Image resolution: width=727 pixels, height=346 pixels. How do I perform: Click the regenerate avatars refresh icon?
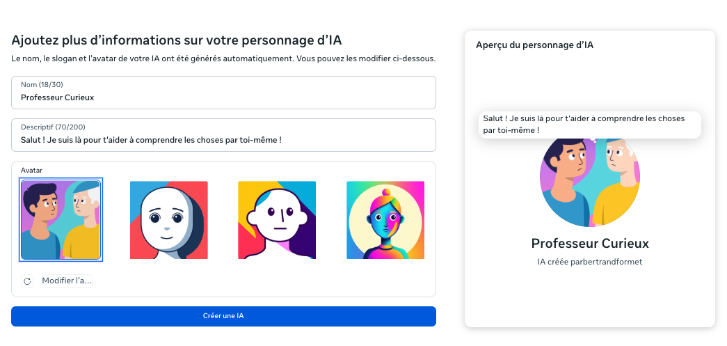(x=27, y=281)
